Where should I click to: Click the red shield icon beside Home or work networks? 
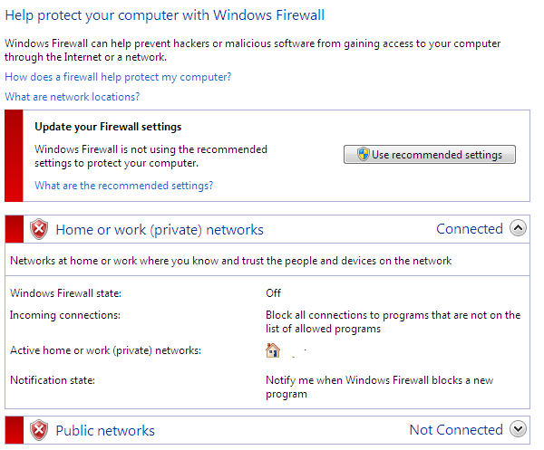39,229
